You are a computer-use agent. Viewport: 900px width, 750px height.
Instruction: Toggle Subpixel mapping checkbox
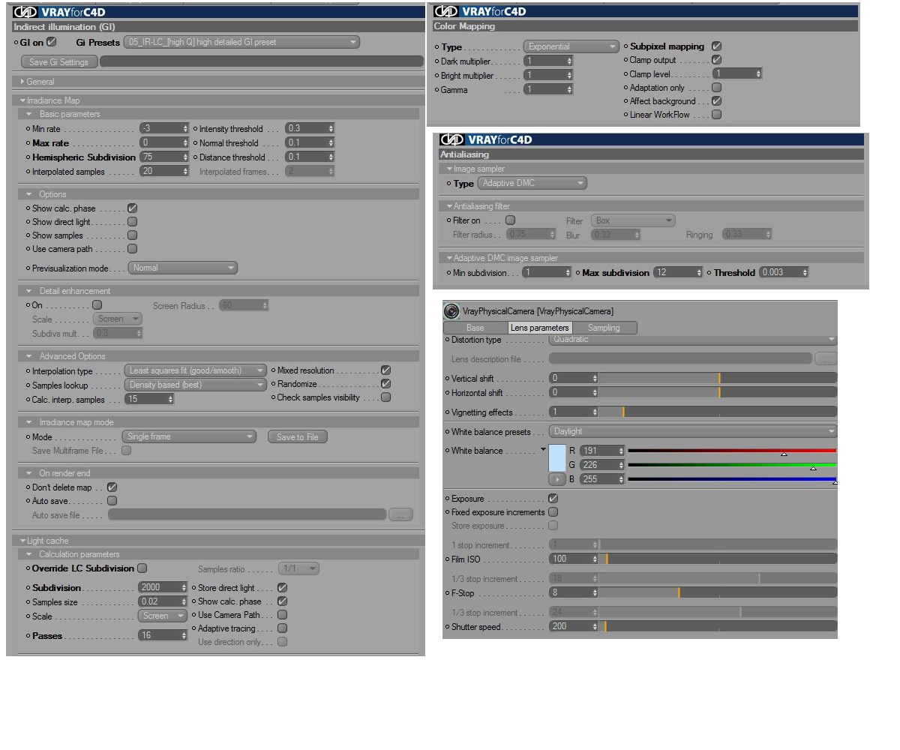716,46
